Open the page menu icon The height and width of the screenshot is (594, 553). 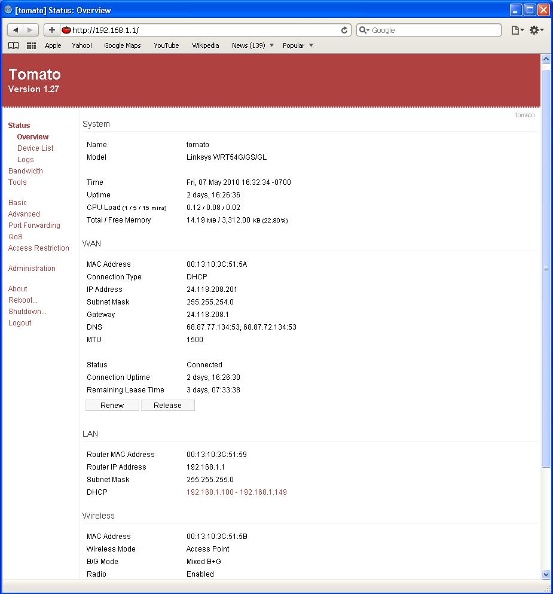517,30
